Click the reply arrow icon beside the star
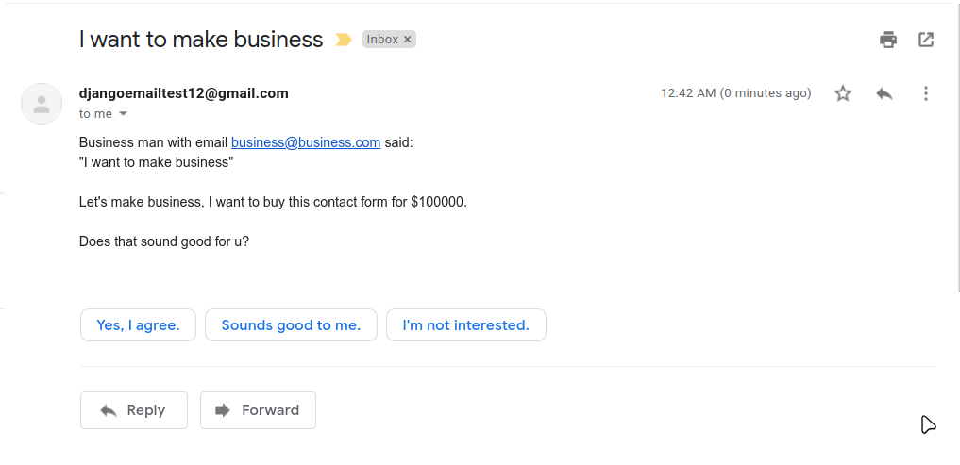960x465 pixels. pos(884,93)
